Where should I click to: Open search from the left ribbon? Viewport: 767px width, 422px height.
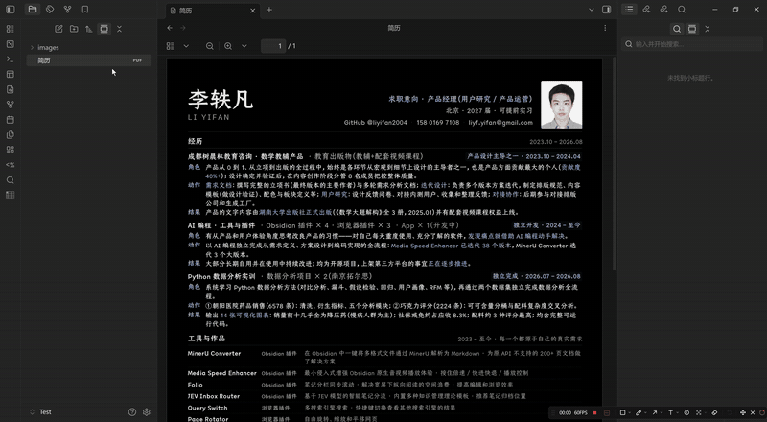point(10,180)
